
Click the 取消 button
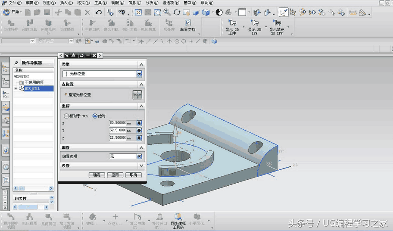pos(133,175)
